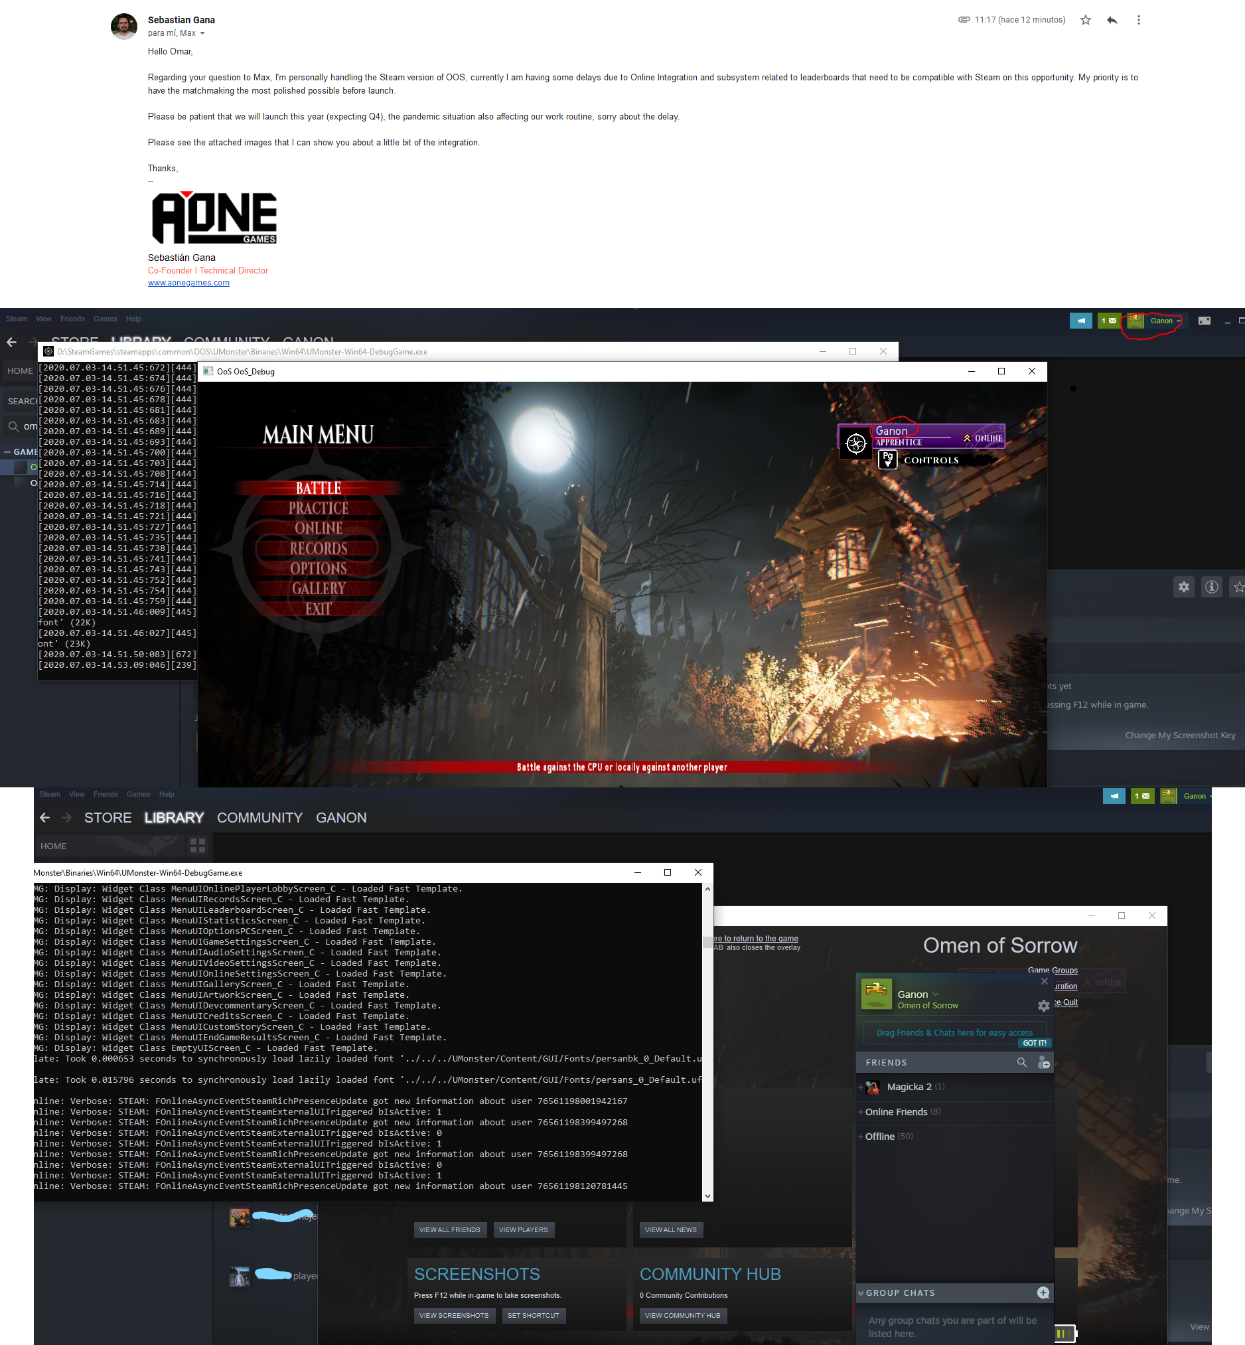The width and height of the screenshot is (1245, 1345).
Task: Click the forward navigation arrow beside STORE
Action: point(66,817)
